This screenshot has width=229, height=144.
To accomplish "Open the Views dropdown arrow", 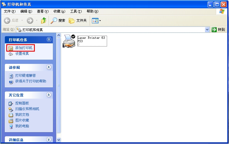I will (x=100, y=21).
